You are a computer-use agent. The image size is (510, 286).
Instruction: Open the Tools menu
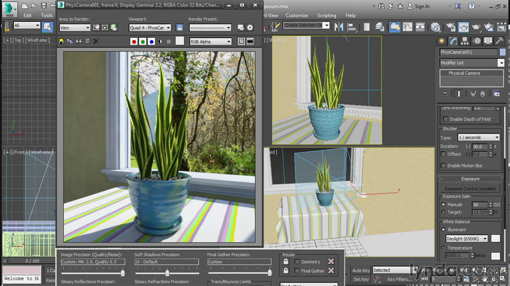pos(46,15)
